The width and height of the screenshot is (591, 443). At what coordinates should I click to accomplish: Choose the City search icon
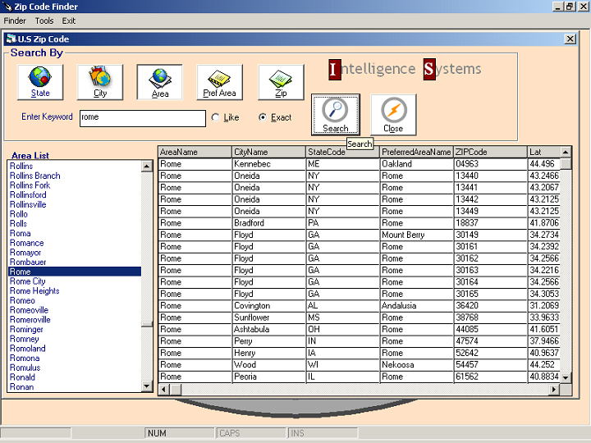point(100,81)
